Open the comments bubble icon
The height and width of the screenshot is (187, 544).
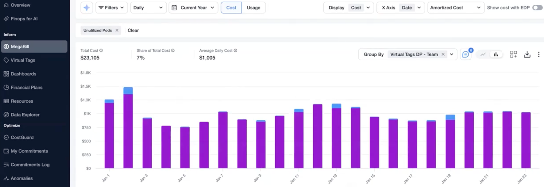[465, 55]
